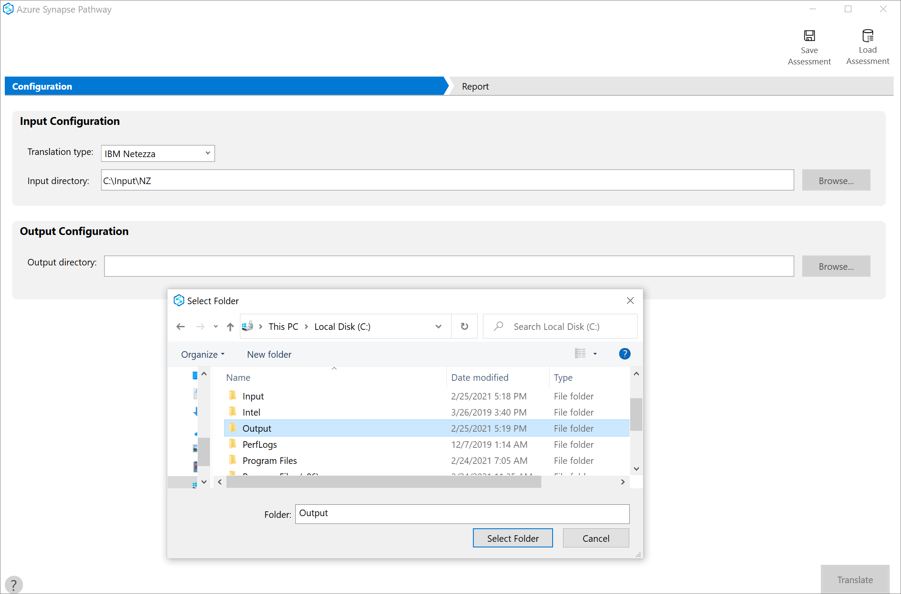Click the navigate up folder icon
Viewport: 901px width, 594px height.
[230, 326]
